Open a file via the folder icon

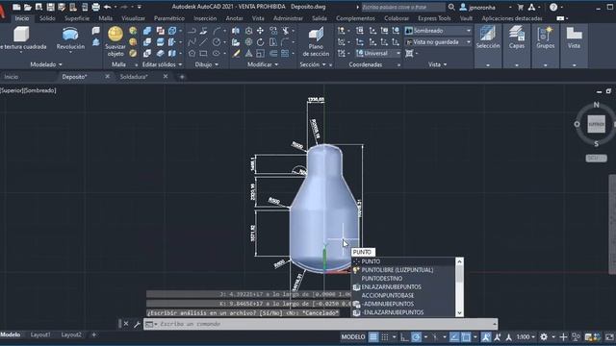point(28,7)
